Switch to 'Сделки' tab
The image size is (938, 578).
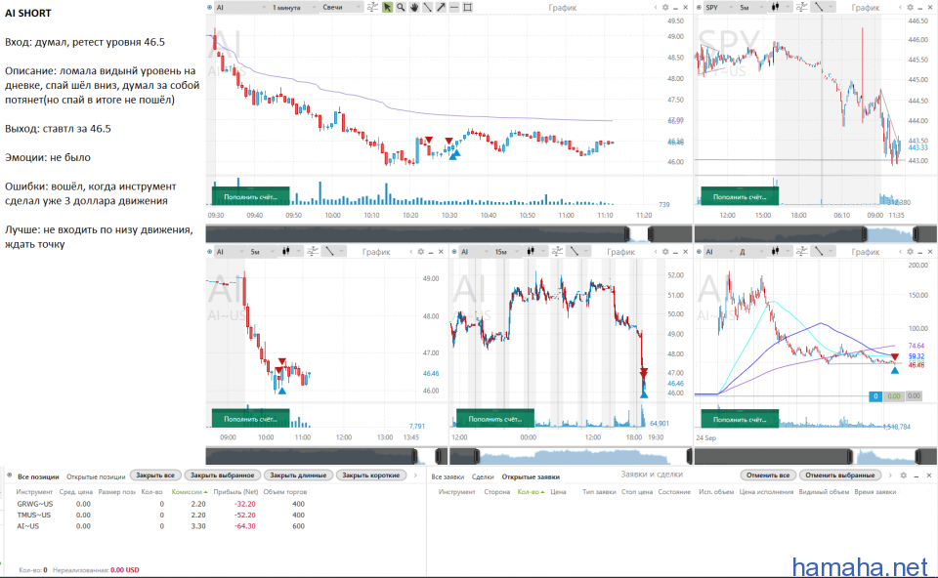[x=483, y=476]
